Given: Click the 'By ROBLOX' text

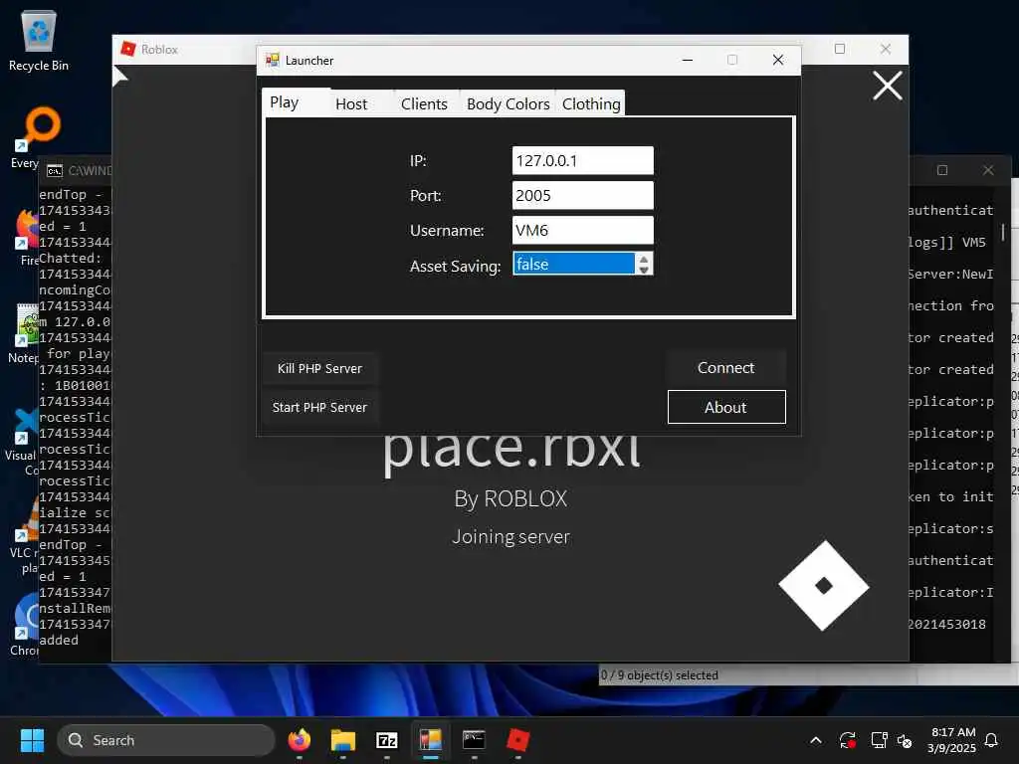Looking at the screenshot, I should 510,499.
